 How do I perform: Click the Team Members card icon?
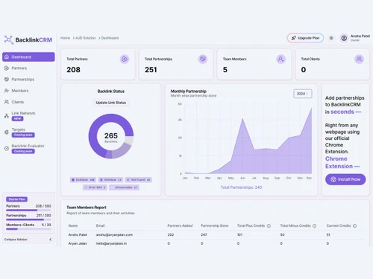280,59
